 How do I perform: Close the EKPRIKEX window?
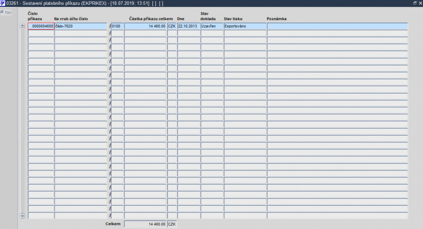tap(420, 3)
